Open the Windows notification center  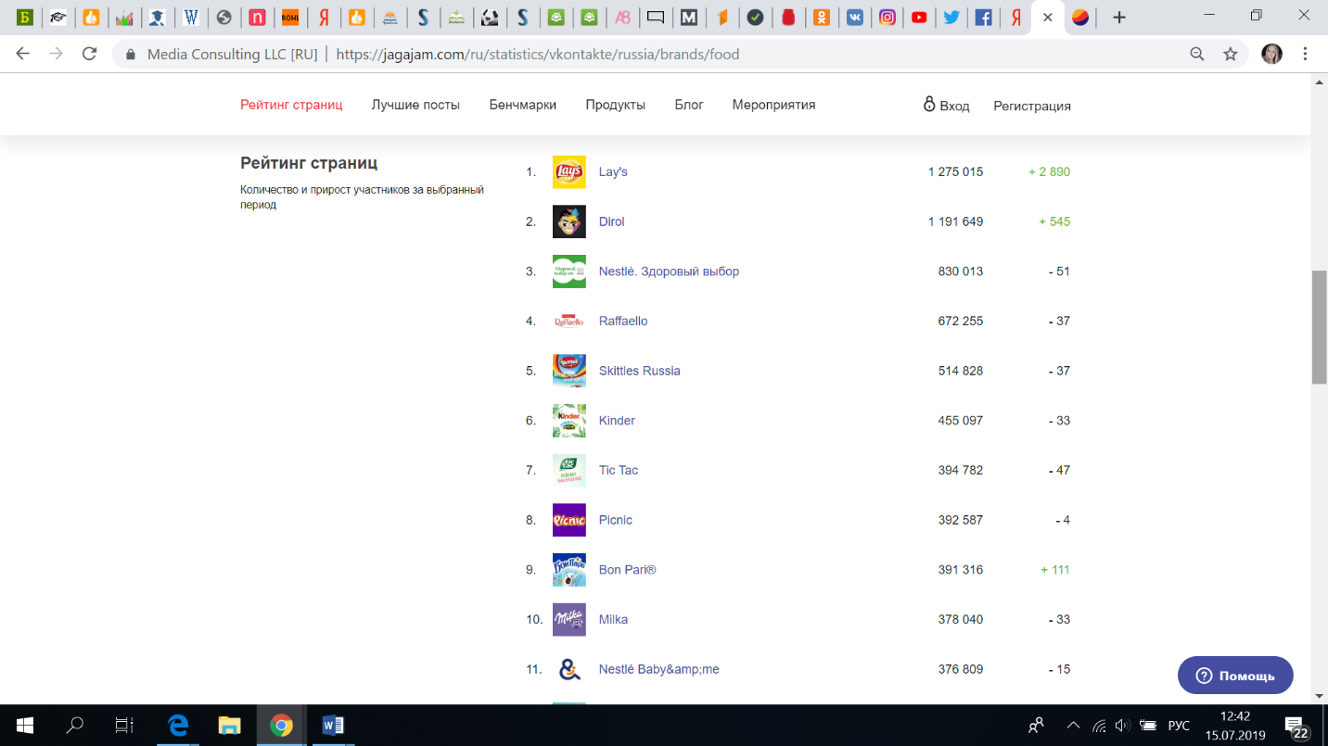[x=1296, y=726]
